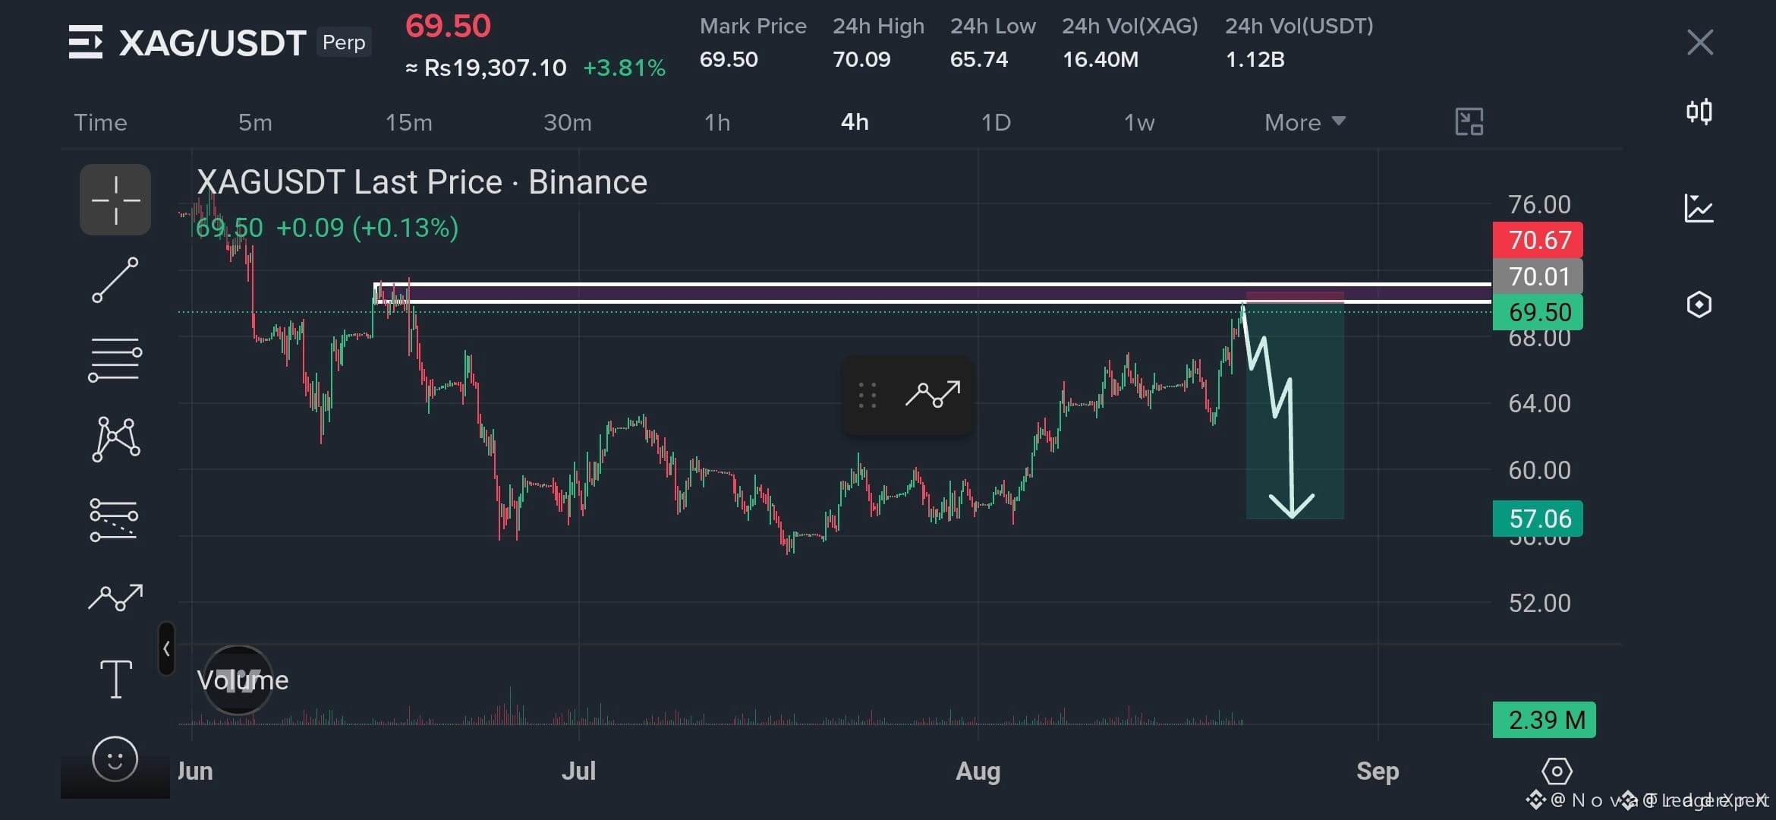Image resolution: width=1776 pixels, height=820 pixels.
Task: Collapse the drawing toolbar side arrow
Action: tap(166, 648)
